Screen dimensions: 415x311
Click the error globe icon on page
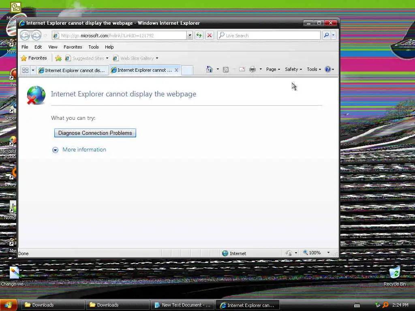click(36, 95)
